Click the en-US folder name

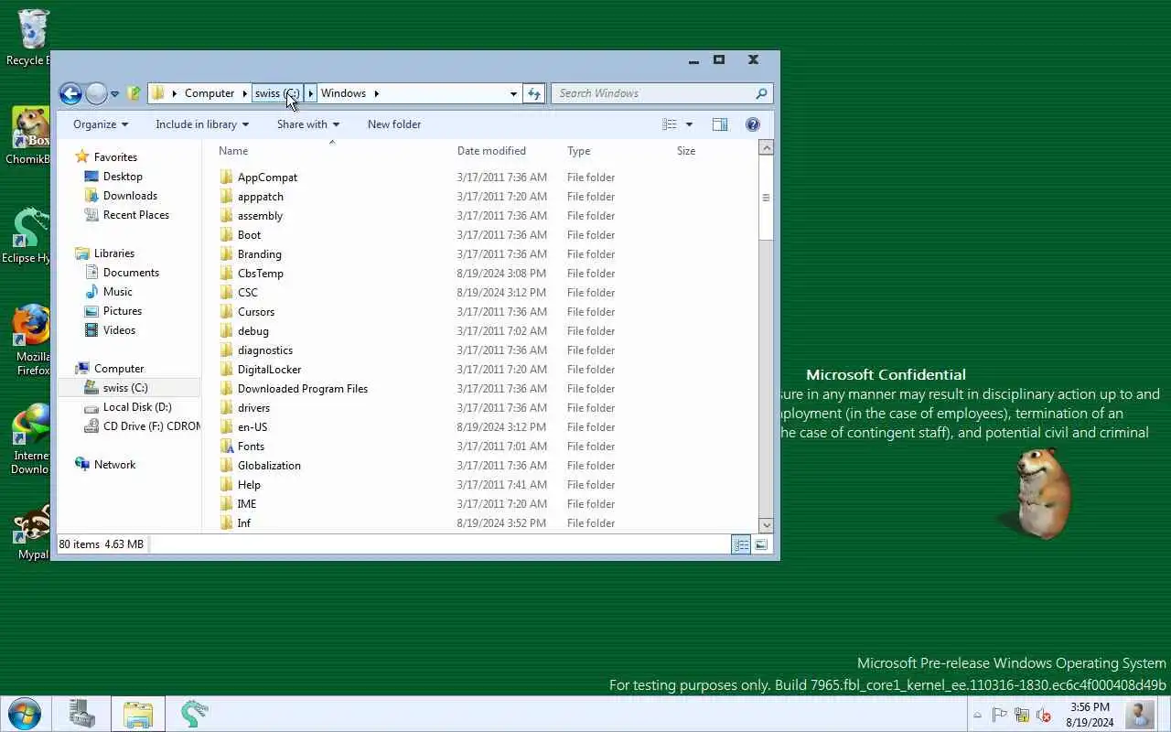pos(252,427)
